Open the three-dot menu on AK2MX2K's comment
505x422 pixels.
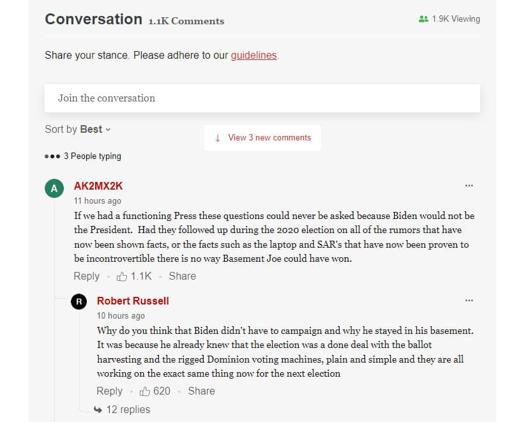469,186
